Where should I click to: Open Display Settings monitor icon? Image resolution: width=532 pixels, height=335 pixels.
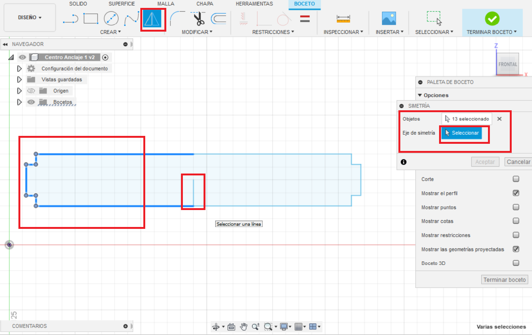[284, 327]
